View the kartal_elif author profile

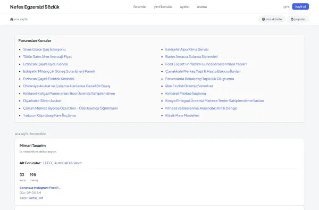[x=36, y=198]
